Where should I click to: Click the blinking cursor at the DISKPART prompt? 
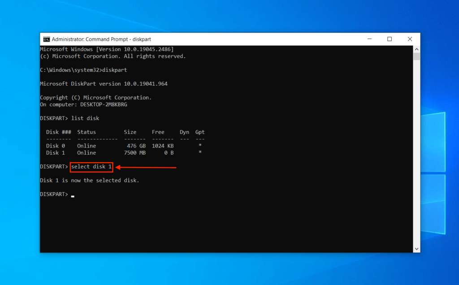coord(72,195)
